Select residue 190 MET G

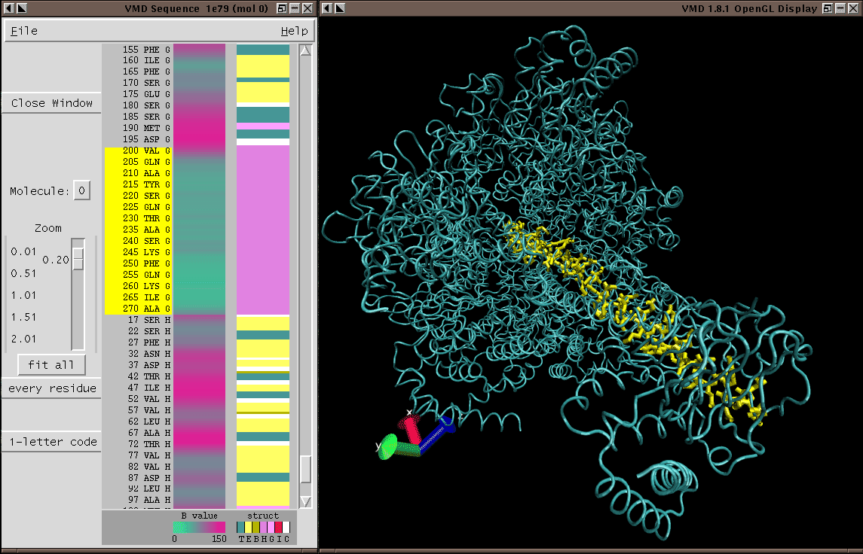(146, 128)
